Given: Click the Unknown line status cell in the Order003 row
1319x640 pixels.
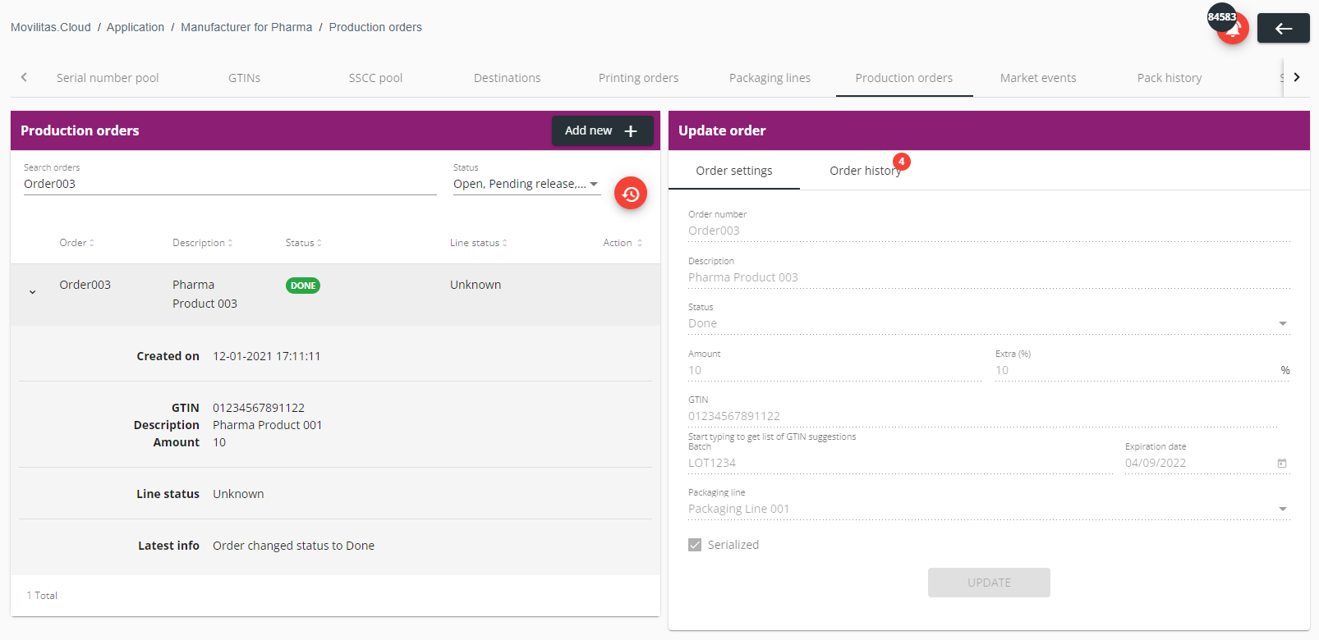Looking at the screenshot, I should [476, 285].
